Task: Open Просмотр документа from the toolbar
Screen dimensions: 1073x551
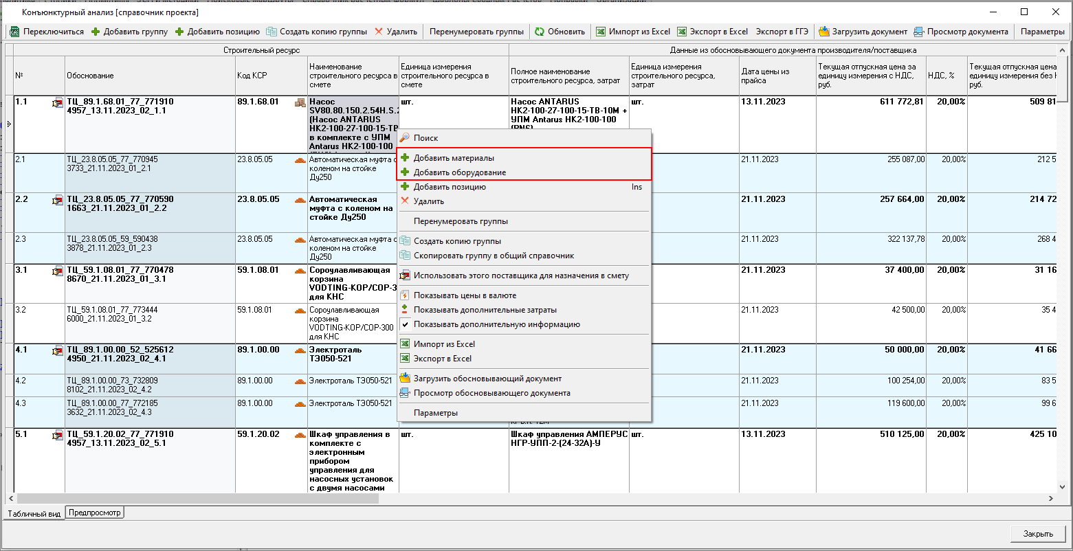Action: click(961, 32)
